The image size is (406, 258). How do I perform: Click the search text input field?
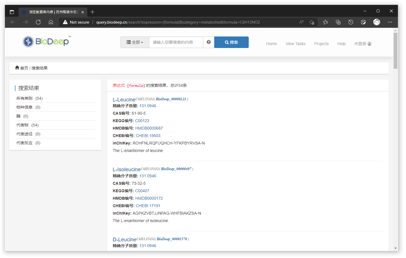tap(176, 42)
